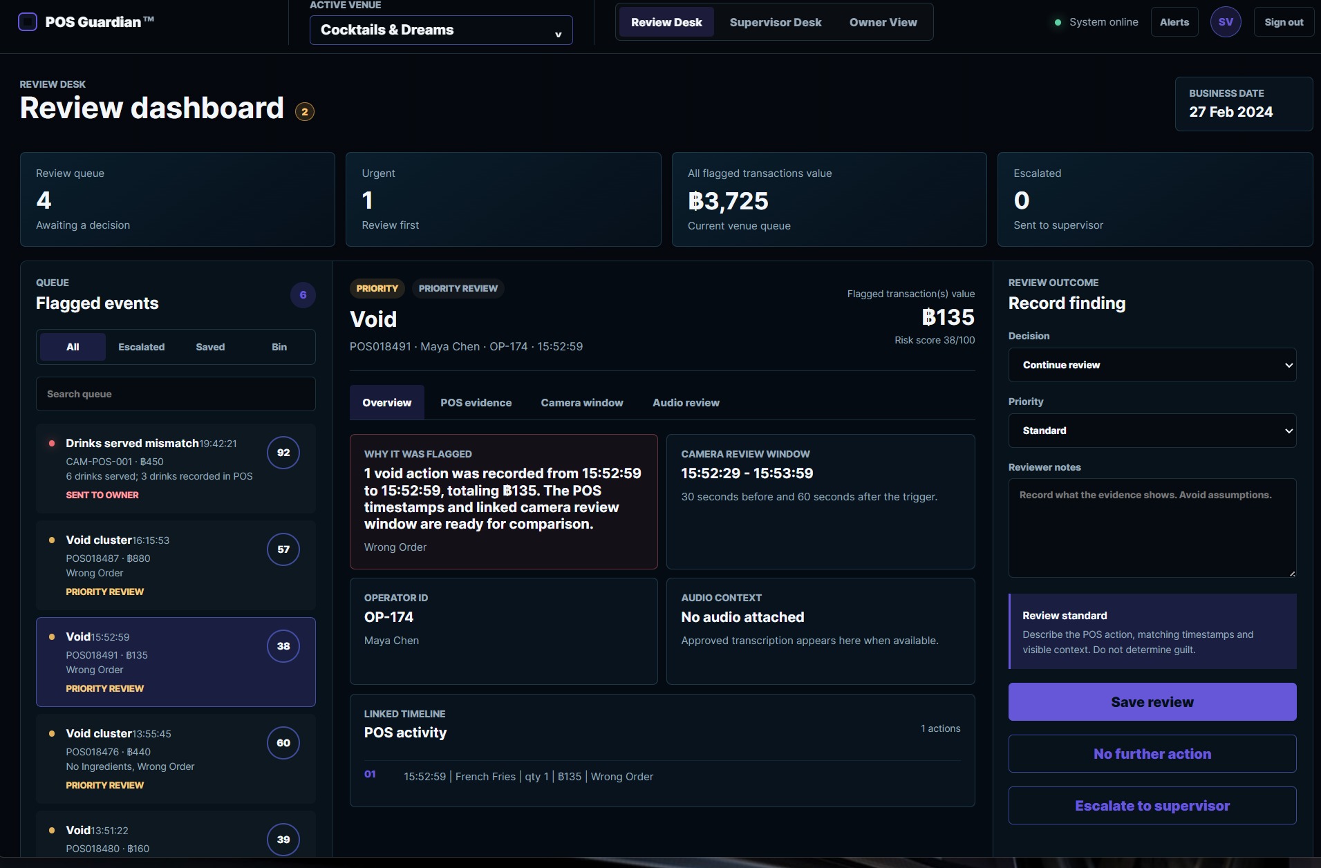Viewport: 1321px width, 868px height.
Task: Click risk score circle 38
Action: tap(283, 646)
